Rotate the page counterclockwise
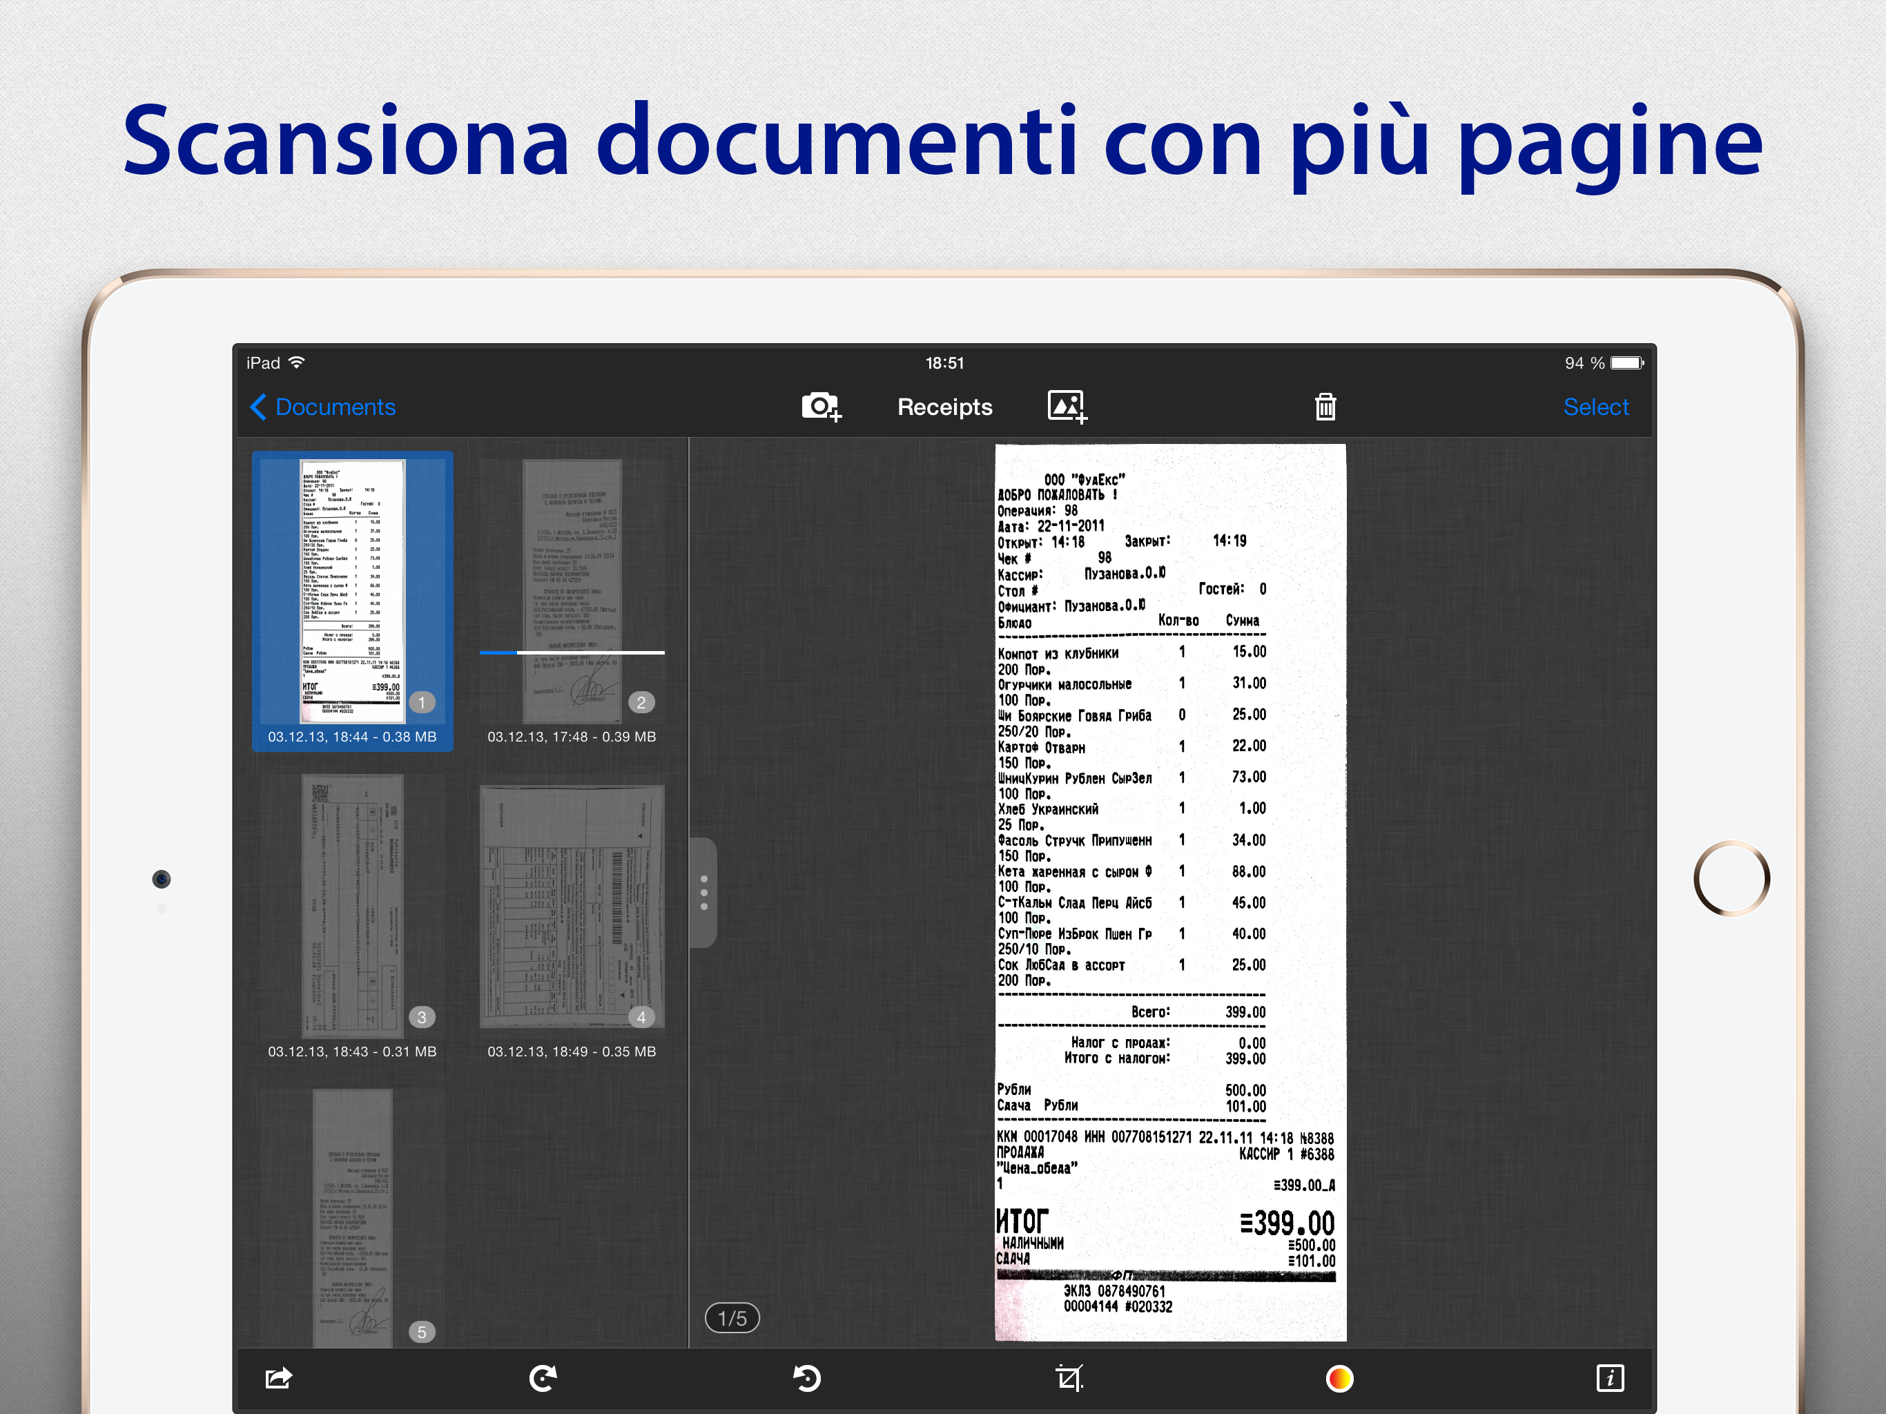This screenshot has width=1886, height=1414. 806,1377
